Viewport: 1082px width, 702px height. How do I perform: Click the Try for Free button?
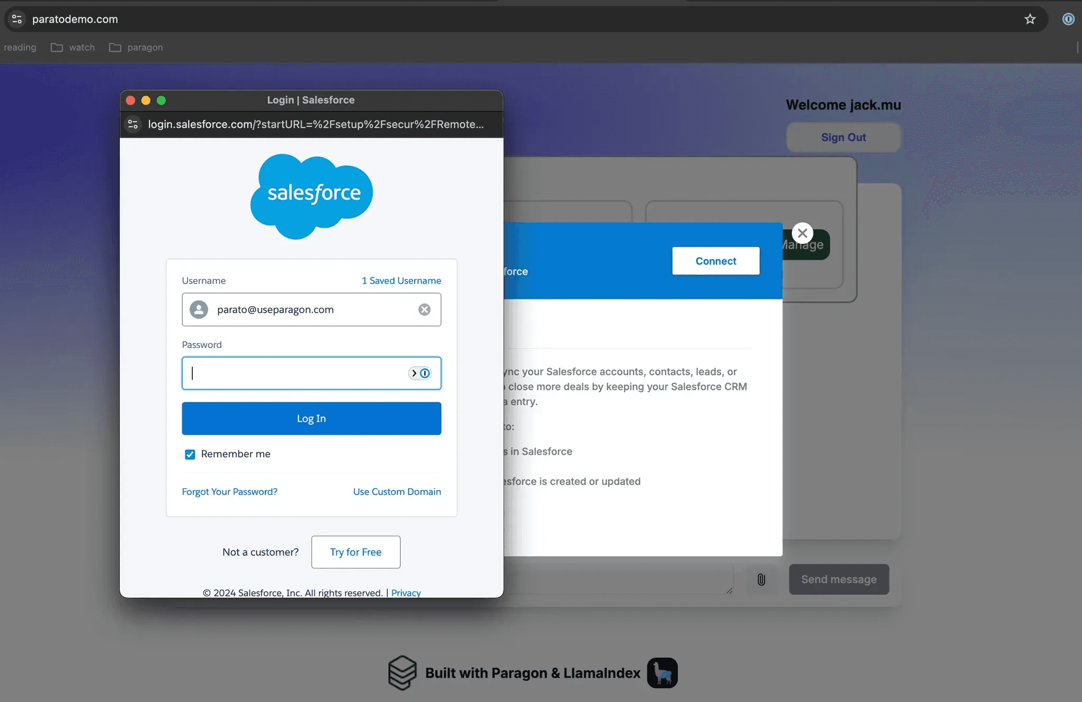pyautogui.click(x=356, y=552)
